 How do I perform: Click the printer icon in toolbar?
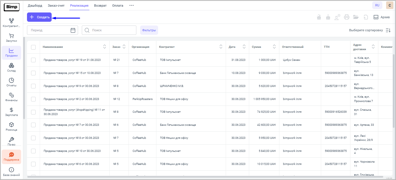[346, 17]
